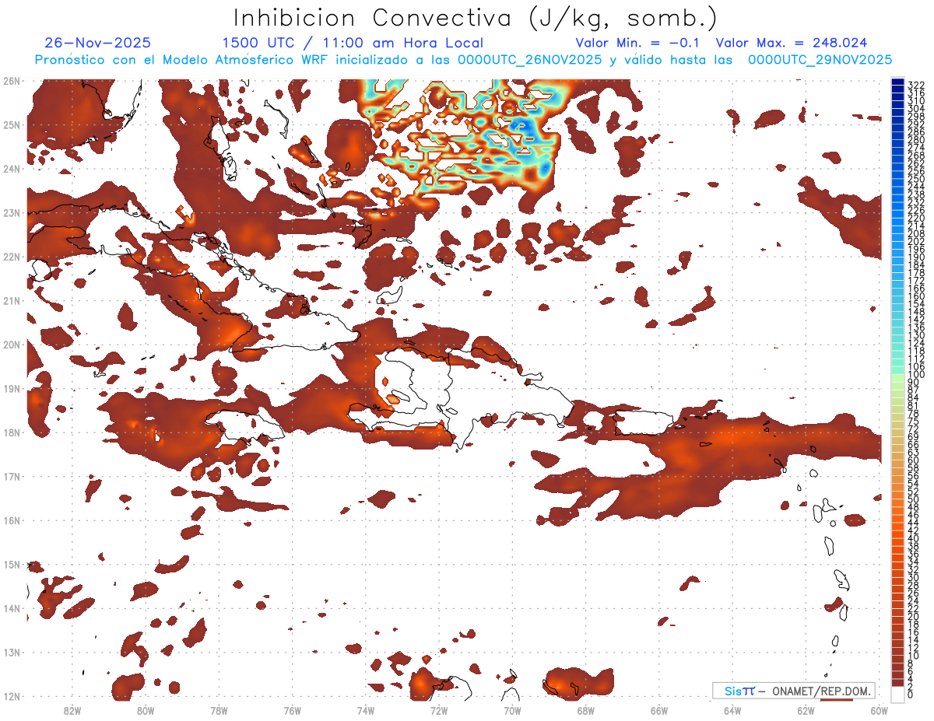934x721 pixels.
Task: Click the "Valor Max. = 248.024" text
Action: click(791, 43)
